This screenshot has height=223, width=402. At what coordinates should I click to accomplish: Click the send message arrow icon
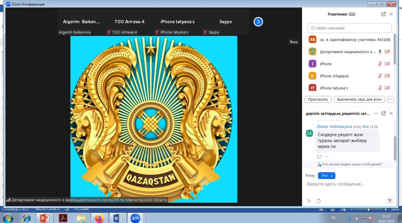click(389, 201)
